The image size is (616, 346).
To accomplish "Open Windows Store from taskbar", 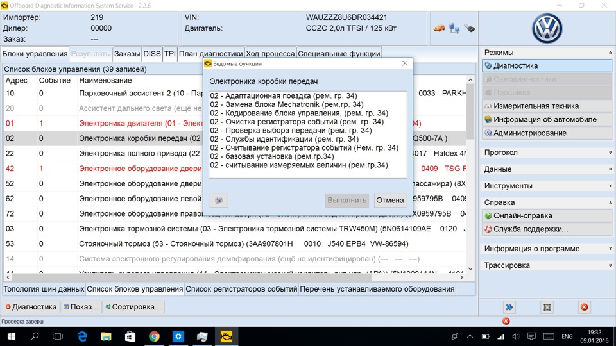I will (130, 336).
